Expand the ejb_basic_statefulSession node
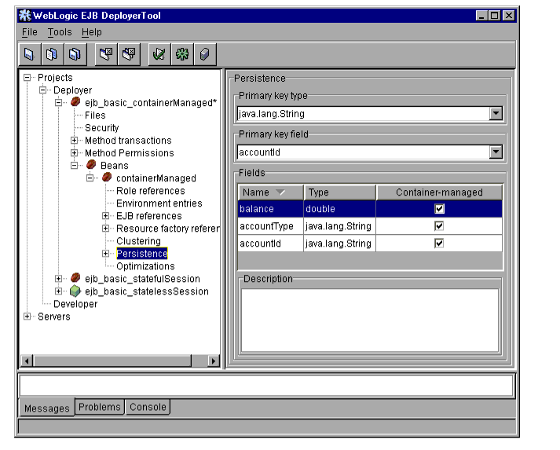560x450 pixels. (58, 279)
